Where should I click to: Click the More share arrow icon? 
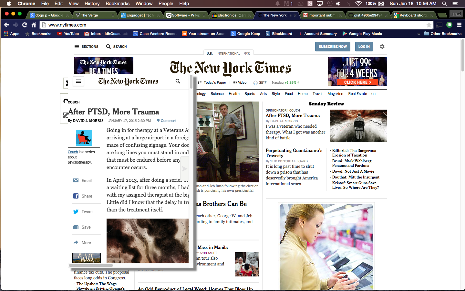coord(76,242)
